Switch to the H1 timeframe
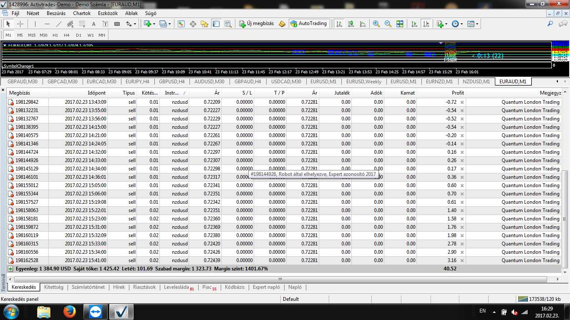This screenshot has width=570, height=320. coord(55,35)
